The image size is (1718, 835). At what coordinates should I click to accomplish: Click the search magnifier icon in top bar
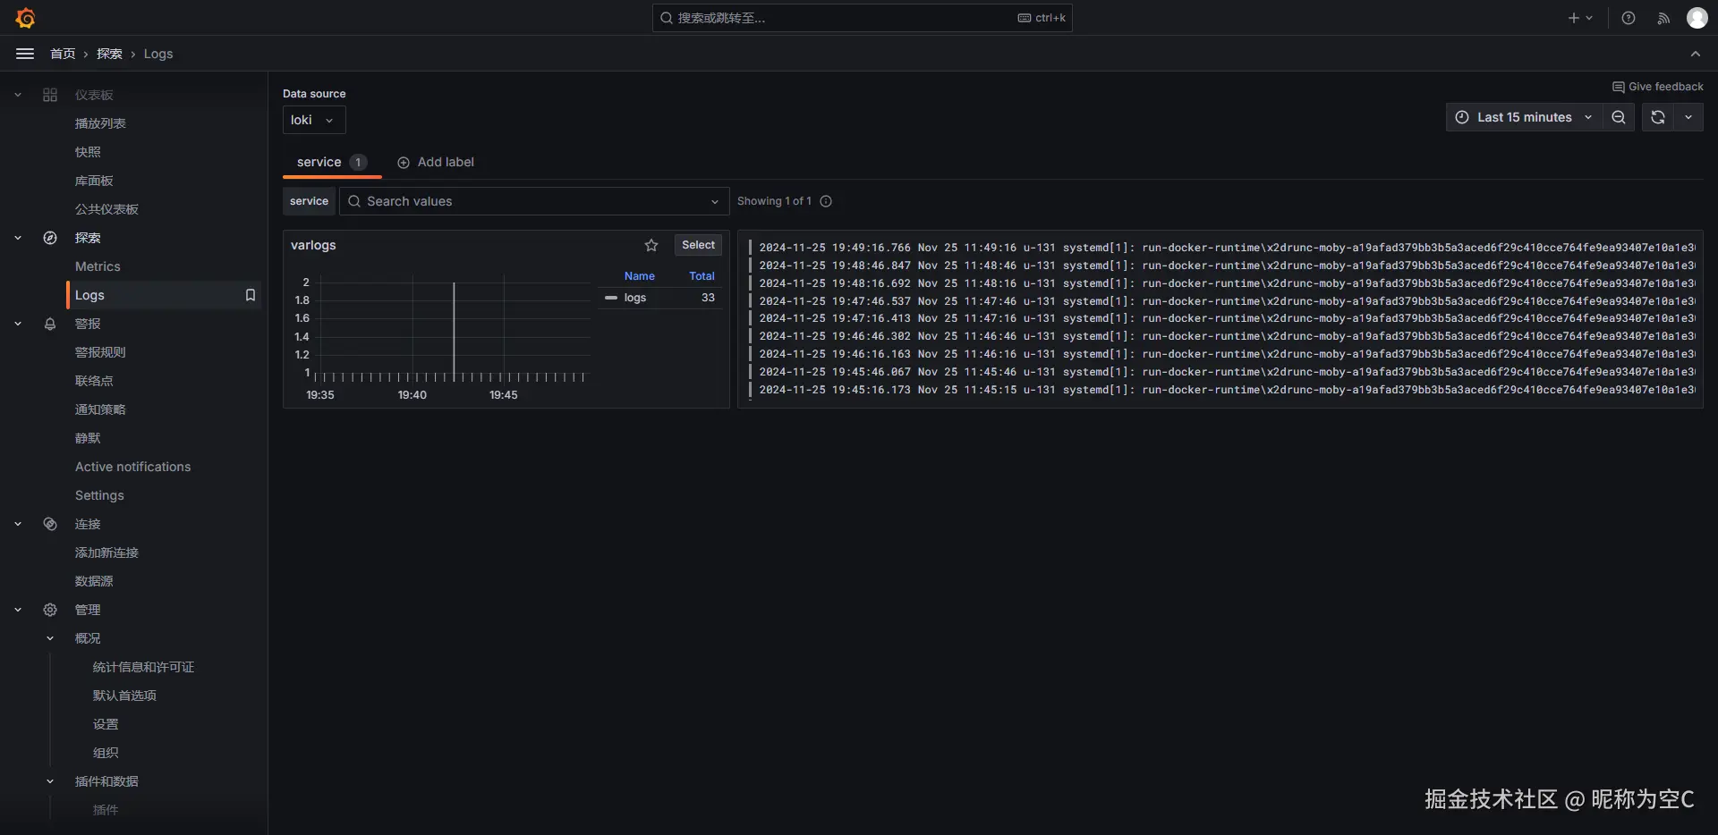click(x=667, y=18)
